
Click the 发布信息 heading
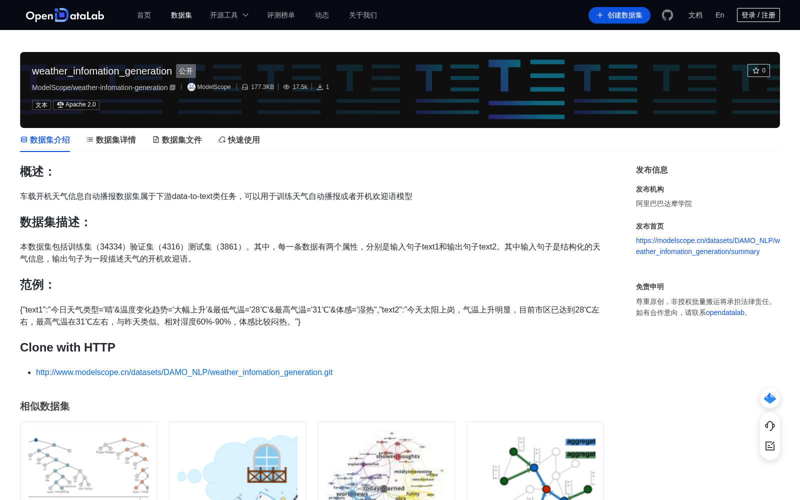tap(652, 170)
